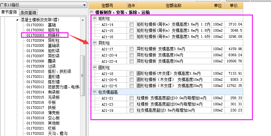
Task: Select tree item 011702017 拱板
Action: pyautogui.click(x=41, y=108)
